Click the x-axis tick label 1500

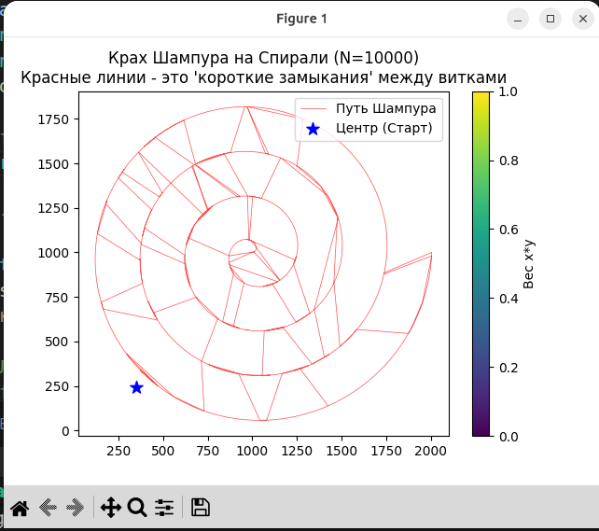(341, 451)
